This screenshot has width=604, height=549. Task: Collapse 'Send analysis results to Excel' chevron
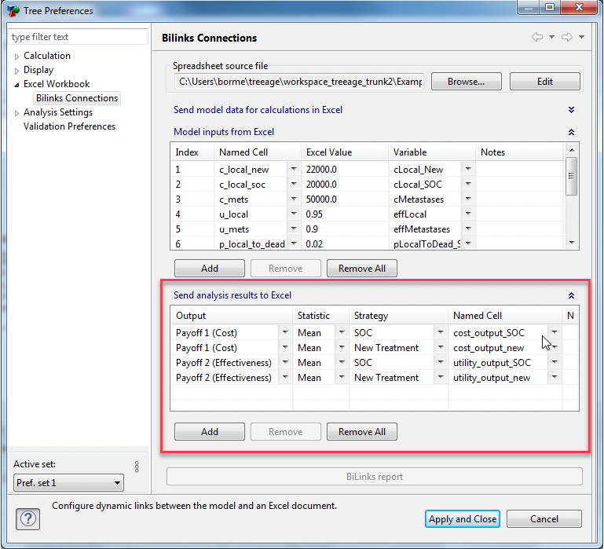coord(571,295)
